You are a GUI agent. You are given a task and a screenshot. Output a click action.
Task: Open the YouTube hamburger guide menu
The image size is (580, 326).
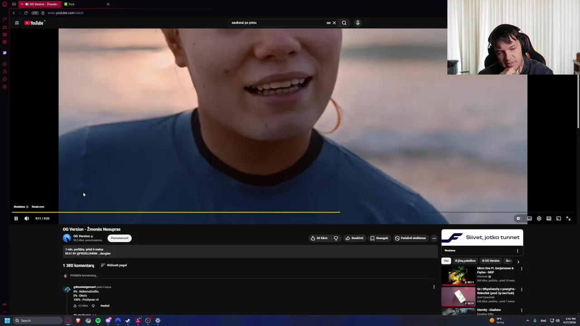pos(17,23)
